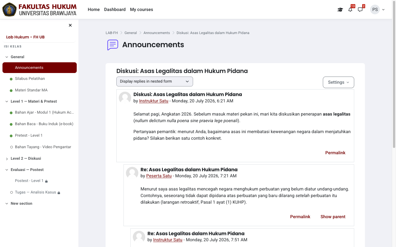Click Announcements in the breadcrumb
The width and height of the screenshot is (396, 247).
click(x=157, y=33)
